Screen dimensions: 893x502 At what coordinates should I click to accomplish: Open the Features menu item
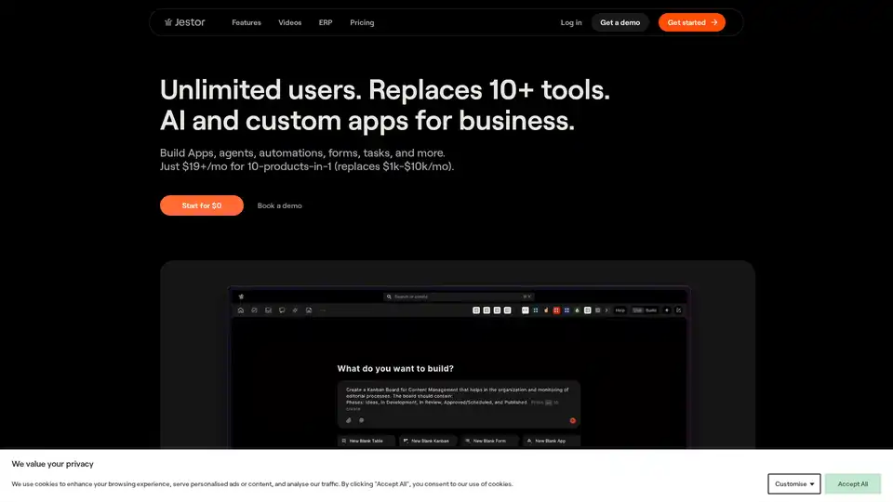click(247, 22)
